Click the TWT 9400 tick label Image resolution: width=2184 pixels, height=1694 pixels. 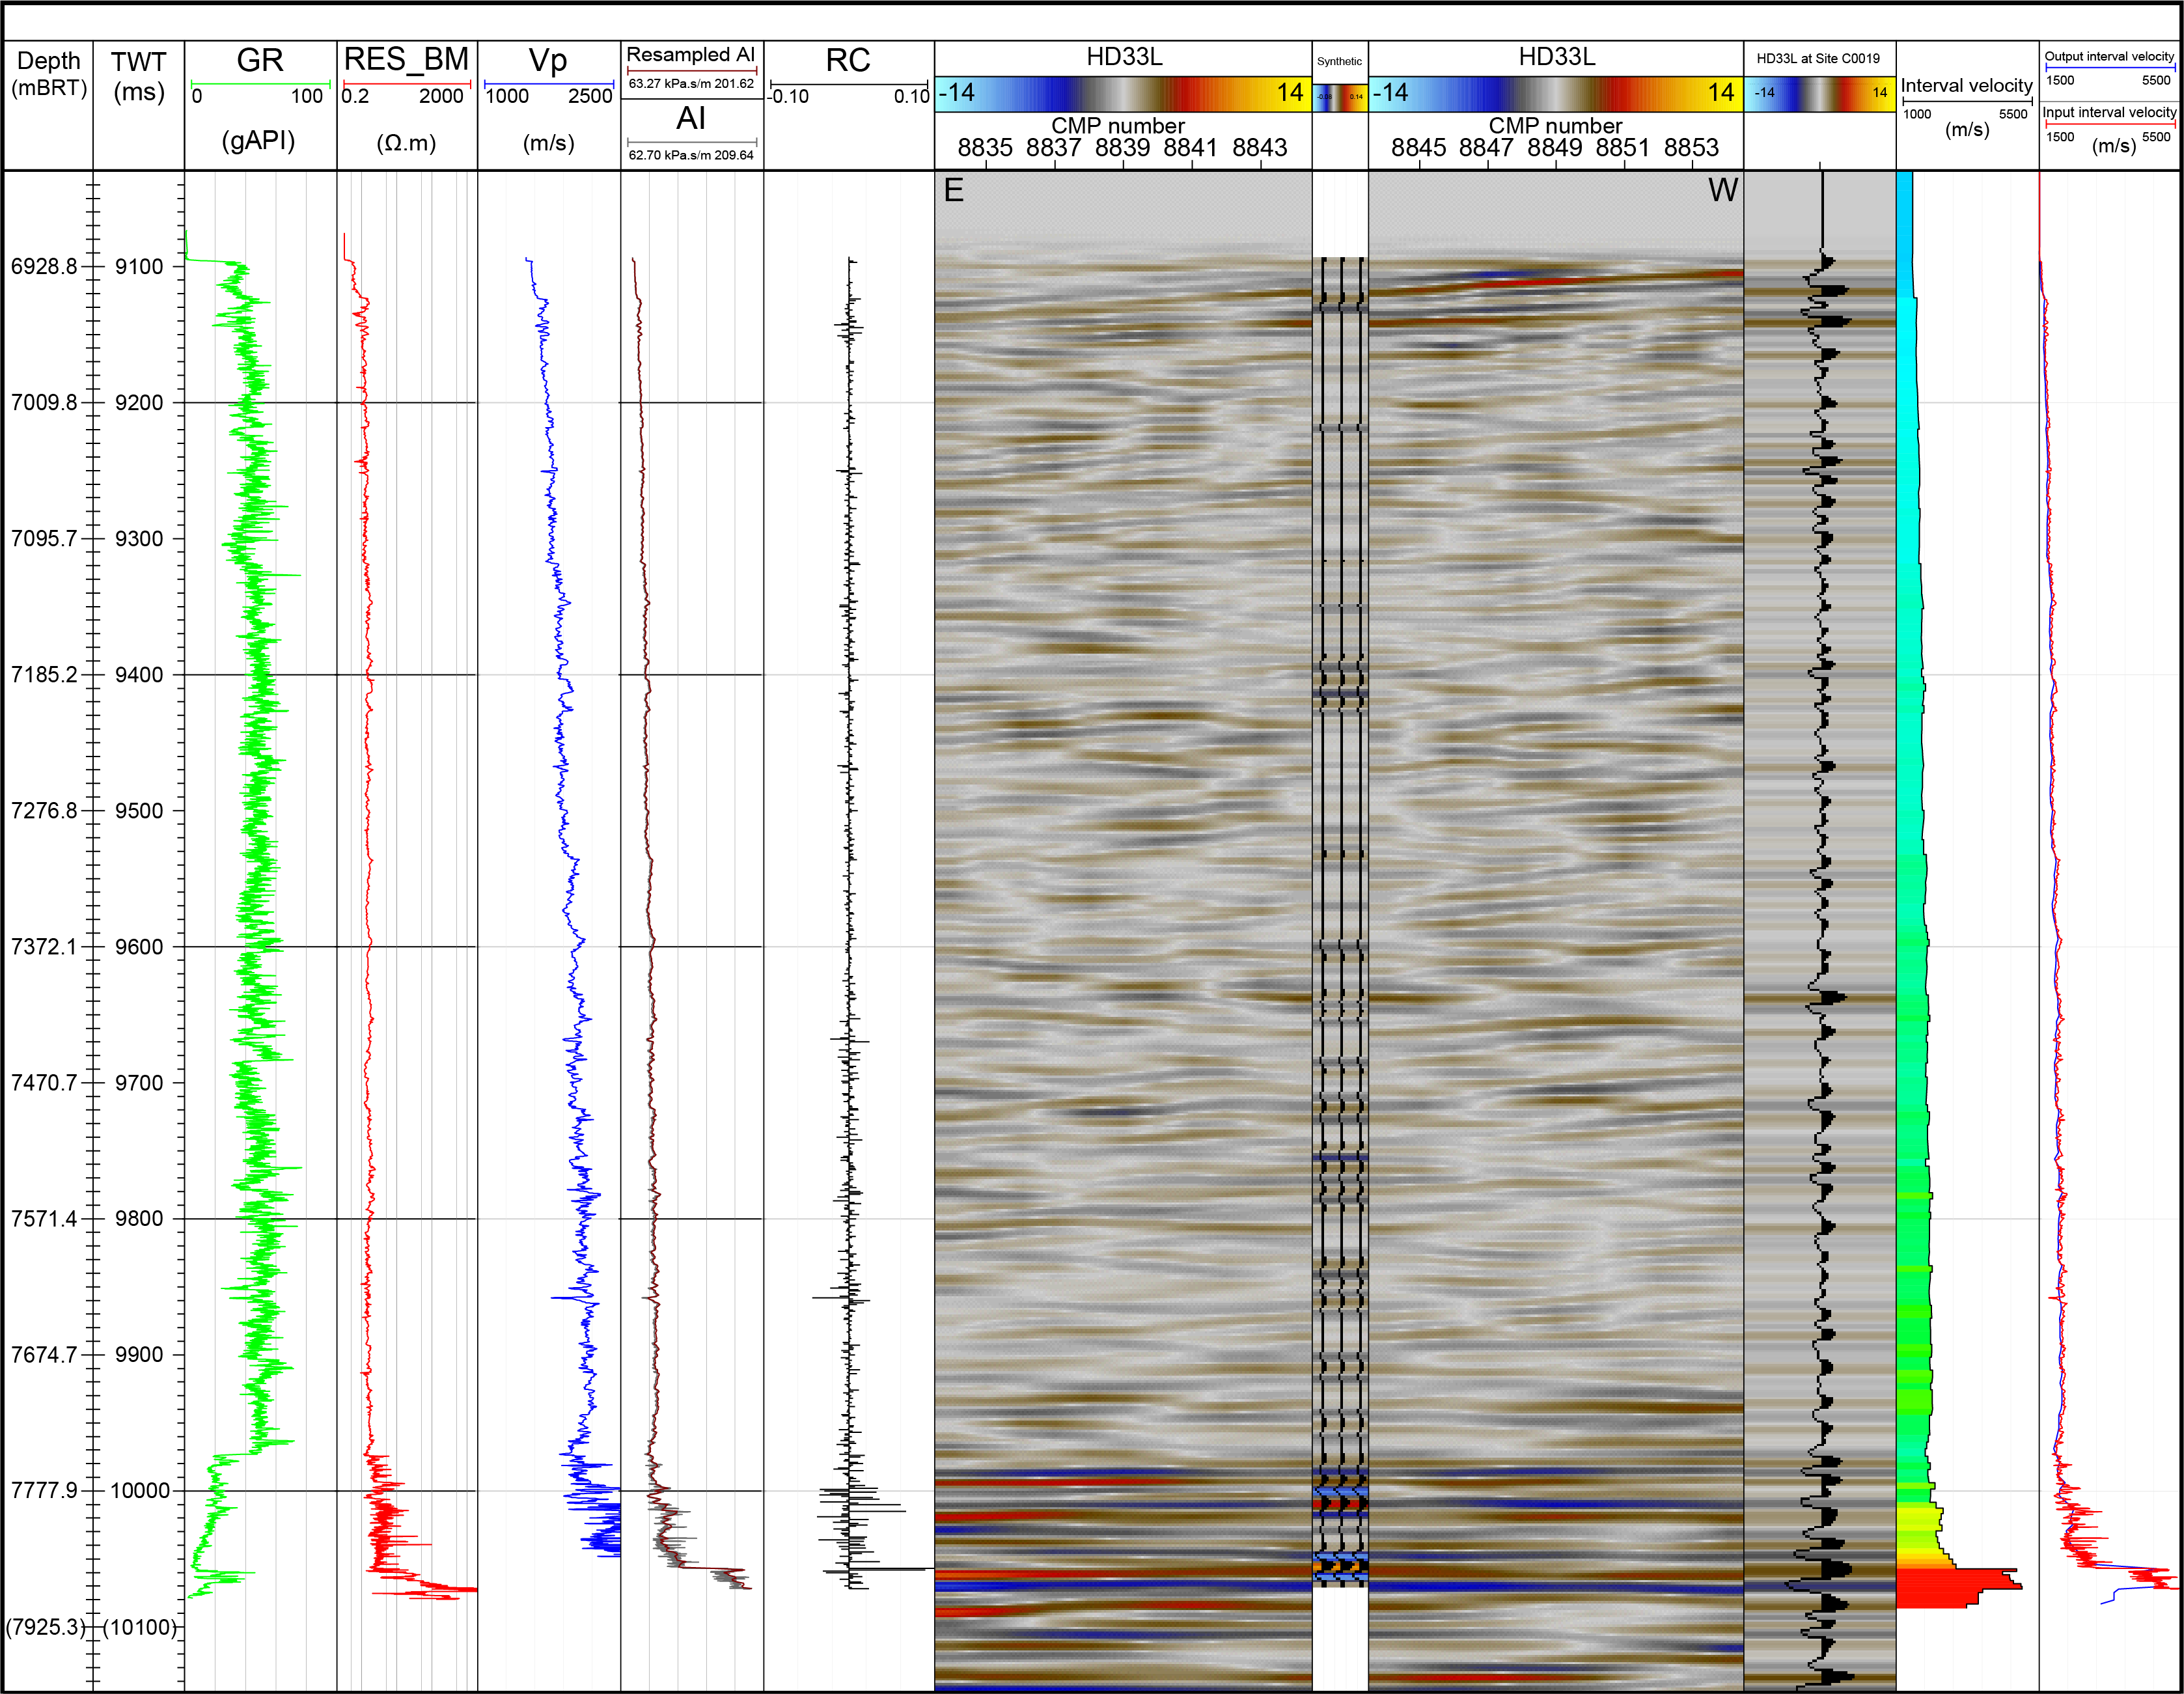pos(139,675)
